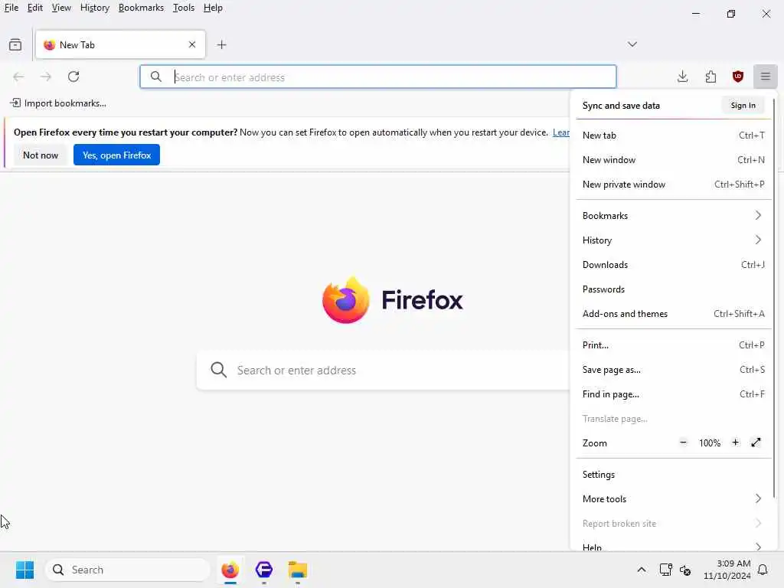Open the taskbar clock and date
The image size is (784, 588).
[x=727, y=570]
